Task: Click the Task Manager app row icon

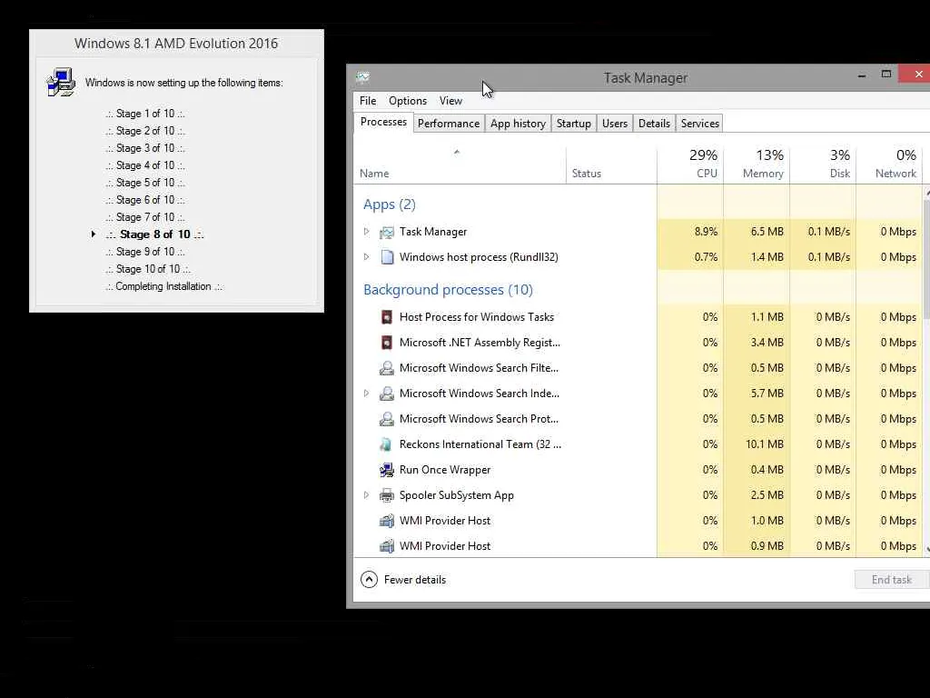Action: [387, 232]
